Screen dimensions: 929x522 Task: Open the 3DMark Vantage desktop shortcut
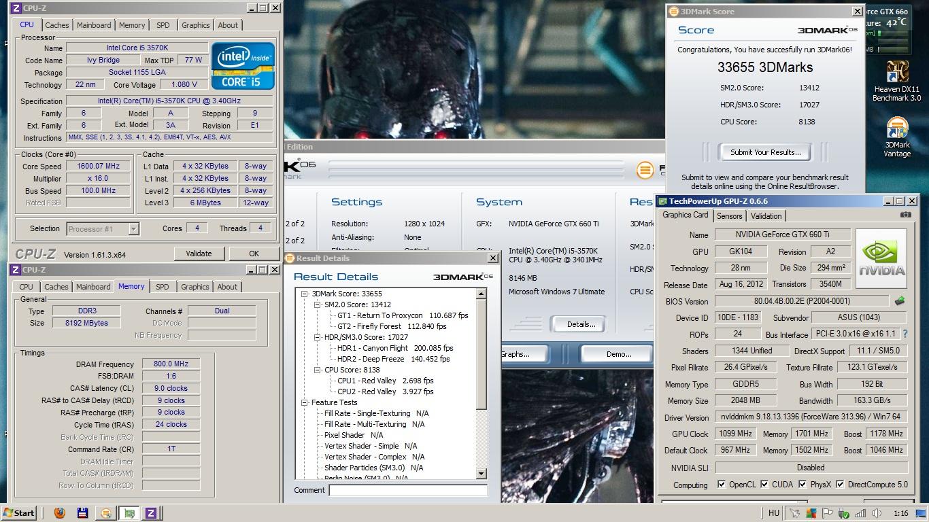click(x=897, y=137)
